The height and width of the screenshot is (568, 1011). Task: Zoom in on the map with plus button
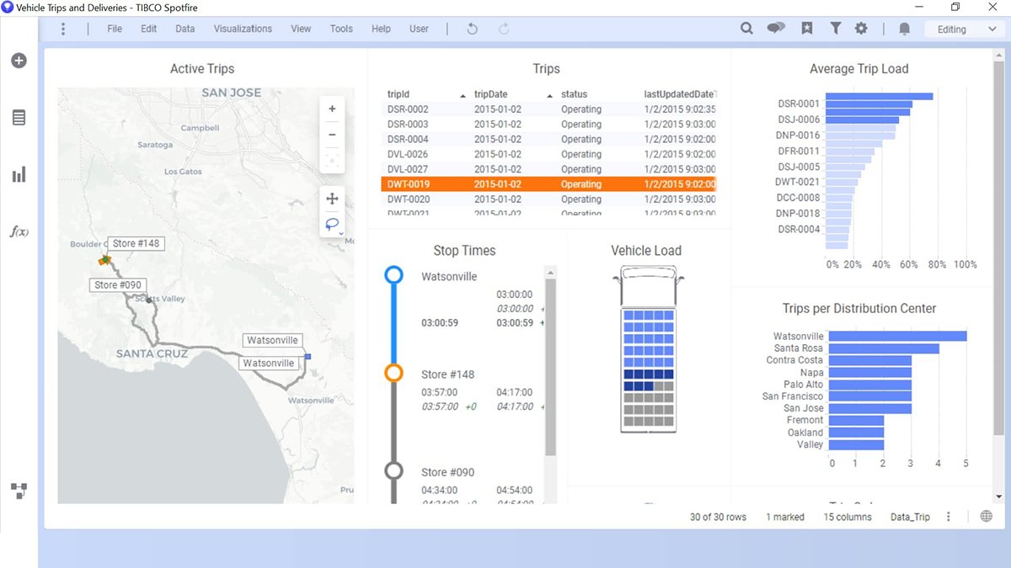[x=332, y=108]
